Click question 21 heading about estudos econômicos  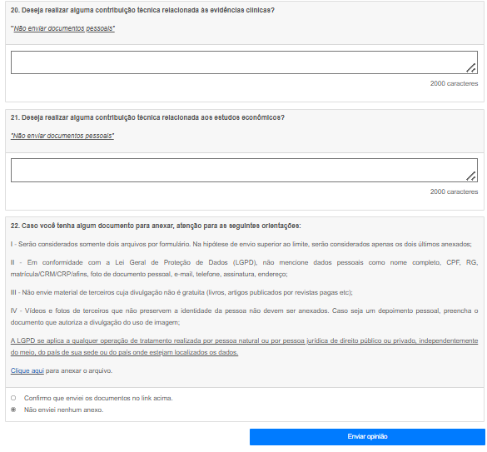(147, 117)
